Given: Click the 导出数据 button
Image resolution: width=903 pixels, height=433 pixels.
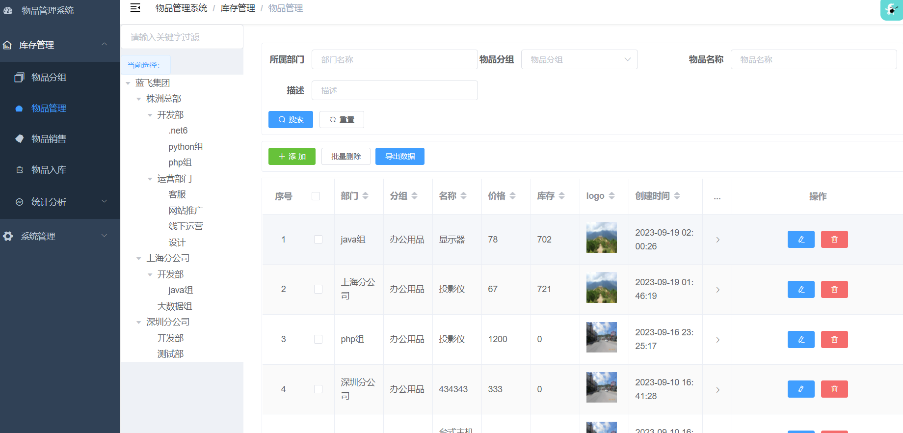Looking at the screenshot, I should (x=400, y=157).
